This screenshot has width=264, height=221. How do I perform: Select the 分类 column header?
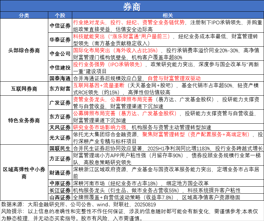pyautogui.click(x=24, y=16)
